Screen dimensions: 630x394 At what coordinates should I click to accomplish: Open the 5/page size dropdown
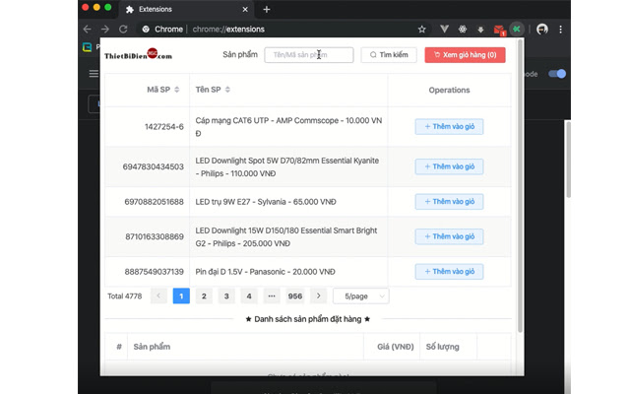pyautogui.click(x=361, y=296)
